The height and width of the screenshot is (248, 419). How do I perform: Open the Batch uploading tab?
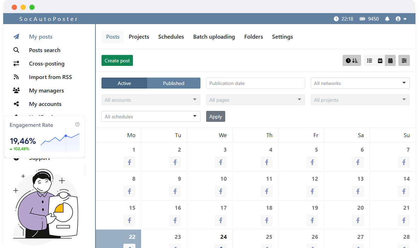[214, 36]
